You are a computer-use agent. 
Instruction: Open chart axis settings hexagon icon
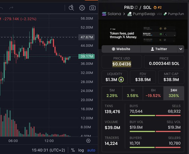click(x=88, y=141)
